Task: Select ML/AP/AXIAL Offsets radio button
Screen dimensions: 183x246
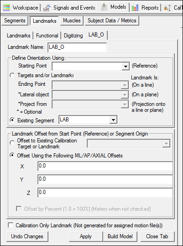Action: [x=12, y=155]
